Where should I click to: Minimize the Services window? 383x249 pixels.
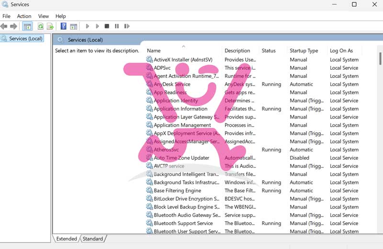click(x=334, y=4)
